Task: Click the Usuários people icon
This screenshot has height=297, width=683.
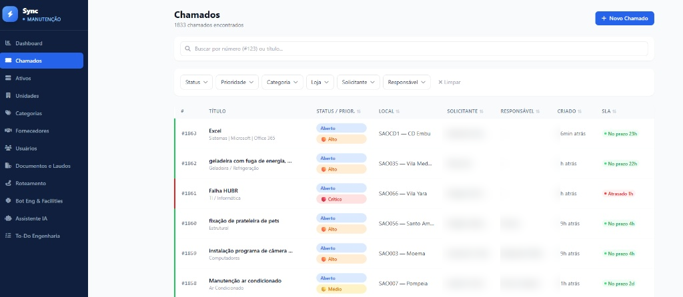Action: click(x=8, y=148)
